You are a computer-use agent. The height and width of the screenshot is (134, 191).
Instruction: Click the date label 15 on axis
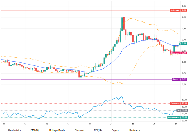[47, 124]
